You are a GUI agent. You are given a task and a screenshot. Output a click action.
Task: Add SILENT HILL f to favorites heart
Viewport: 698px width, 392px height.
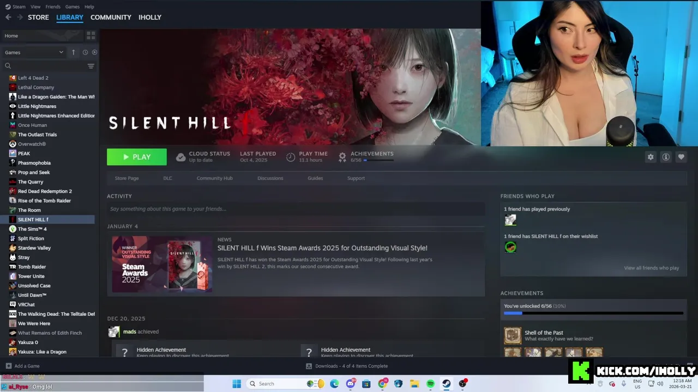[681, 157]
